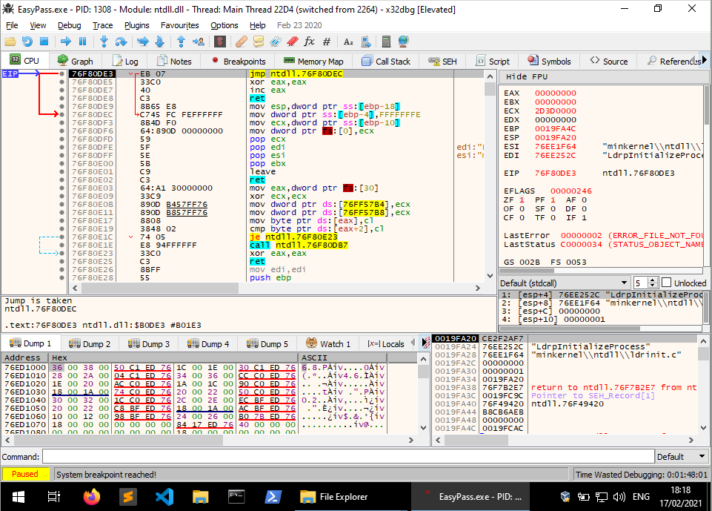This screenshot has width=712, height=511.
Task: Run to user code icon
Action: click(x=199, y=42)
